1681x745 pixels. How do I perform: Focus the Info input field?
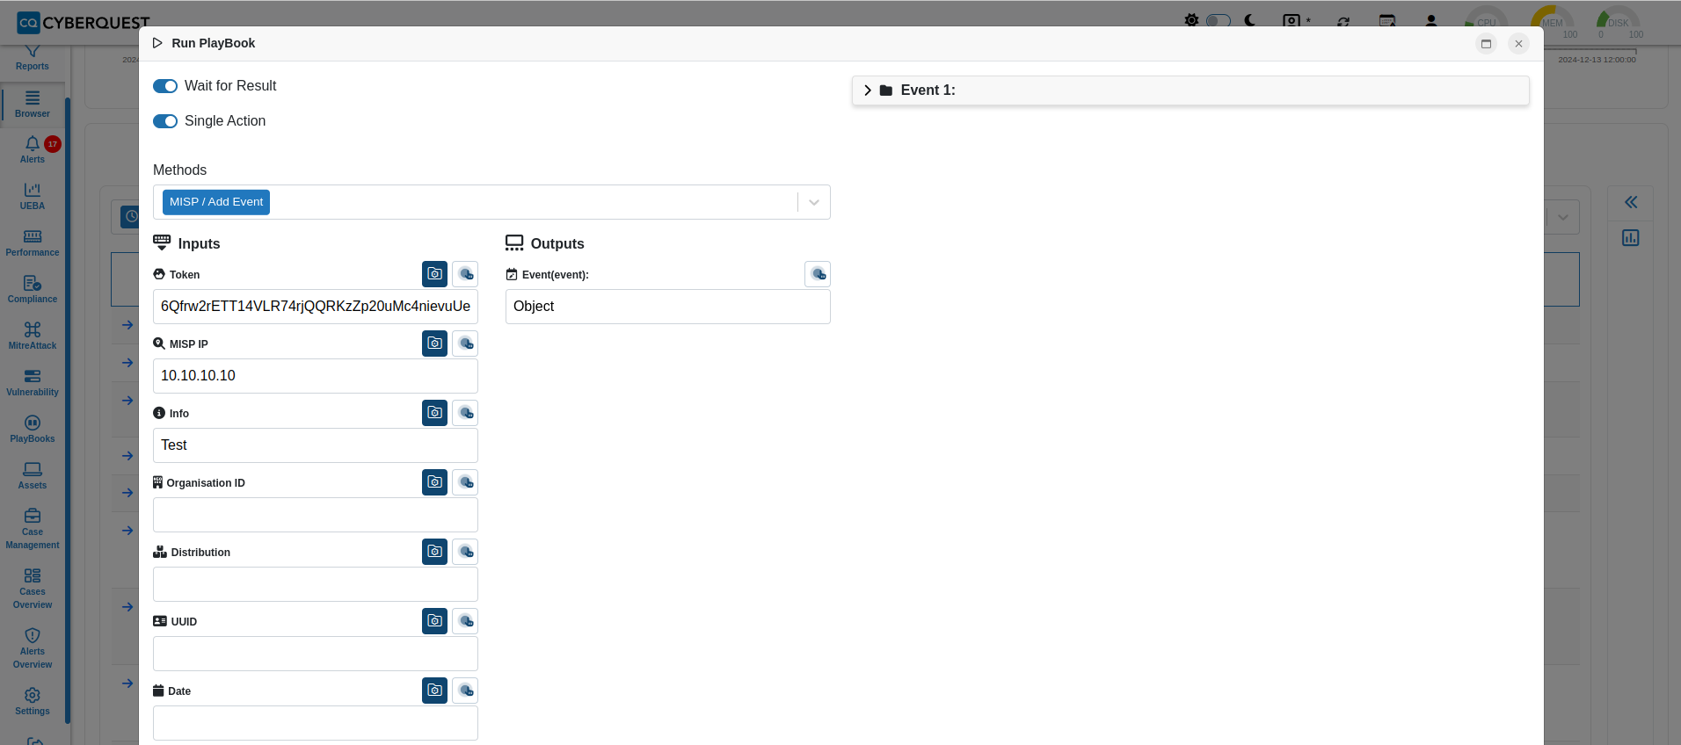tap(316, 445)
